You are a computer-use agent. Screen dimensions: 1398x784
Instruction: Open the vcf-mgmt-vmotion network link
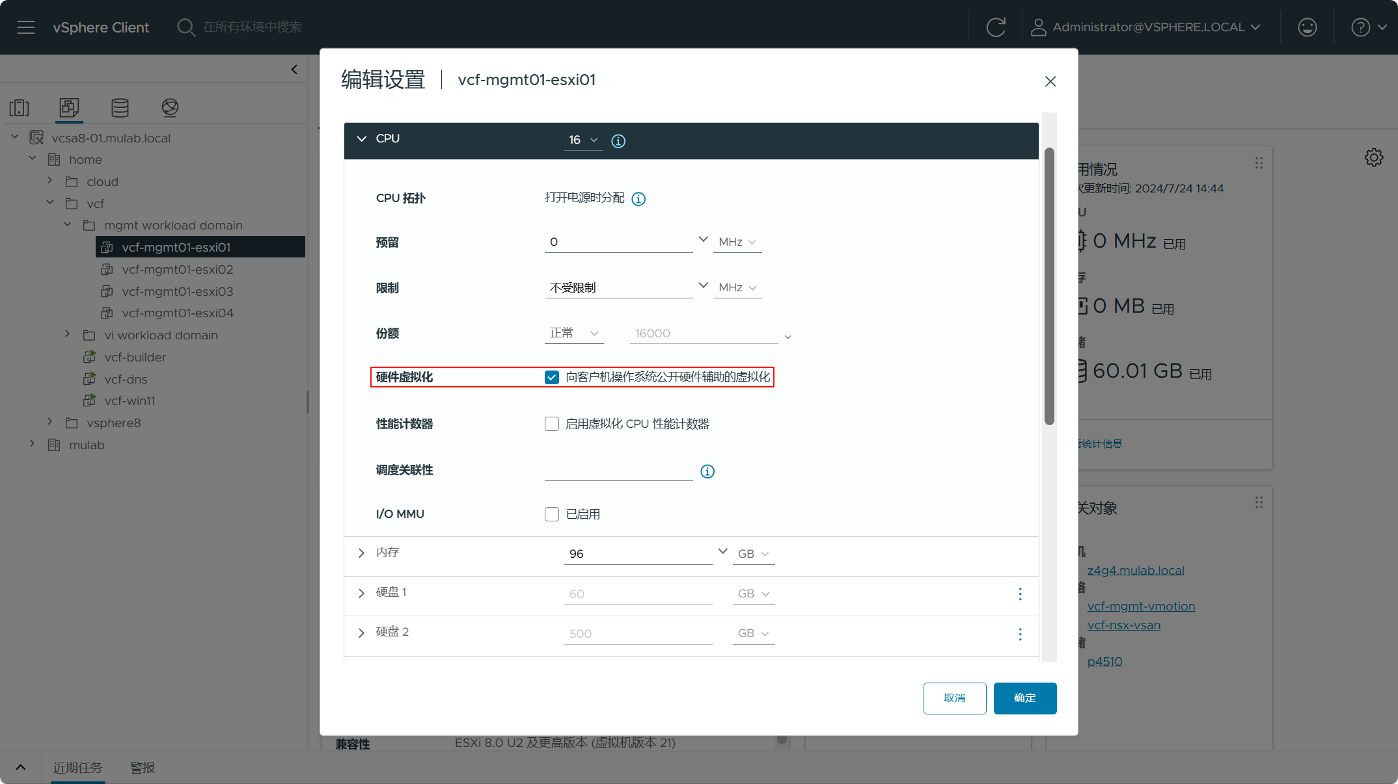click(x=1141, y=606)
